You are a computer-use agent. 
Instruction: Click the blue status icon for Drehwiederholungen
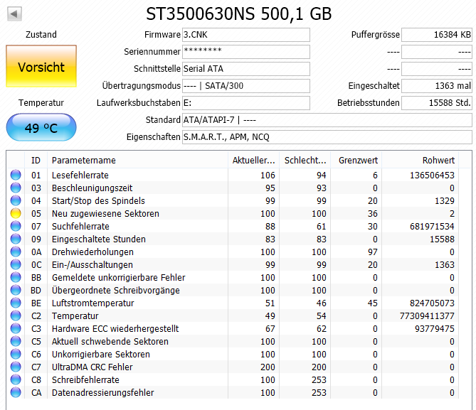coord(16,252)
